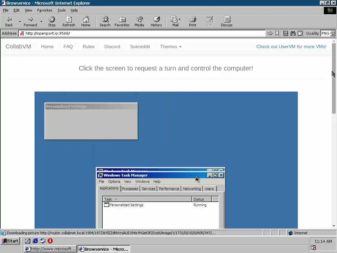Screen dimensions: 337x253
Task: Click the scrollbar down arrow
Action: [x=334, y=226]
